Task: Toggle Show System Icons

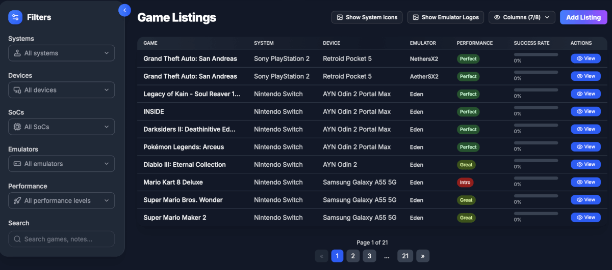Action: coord(367,17)
